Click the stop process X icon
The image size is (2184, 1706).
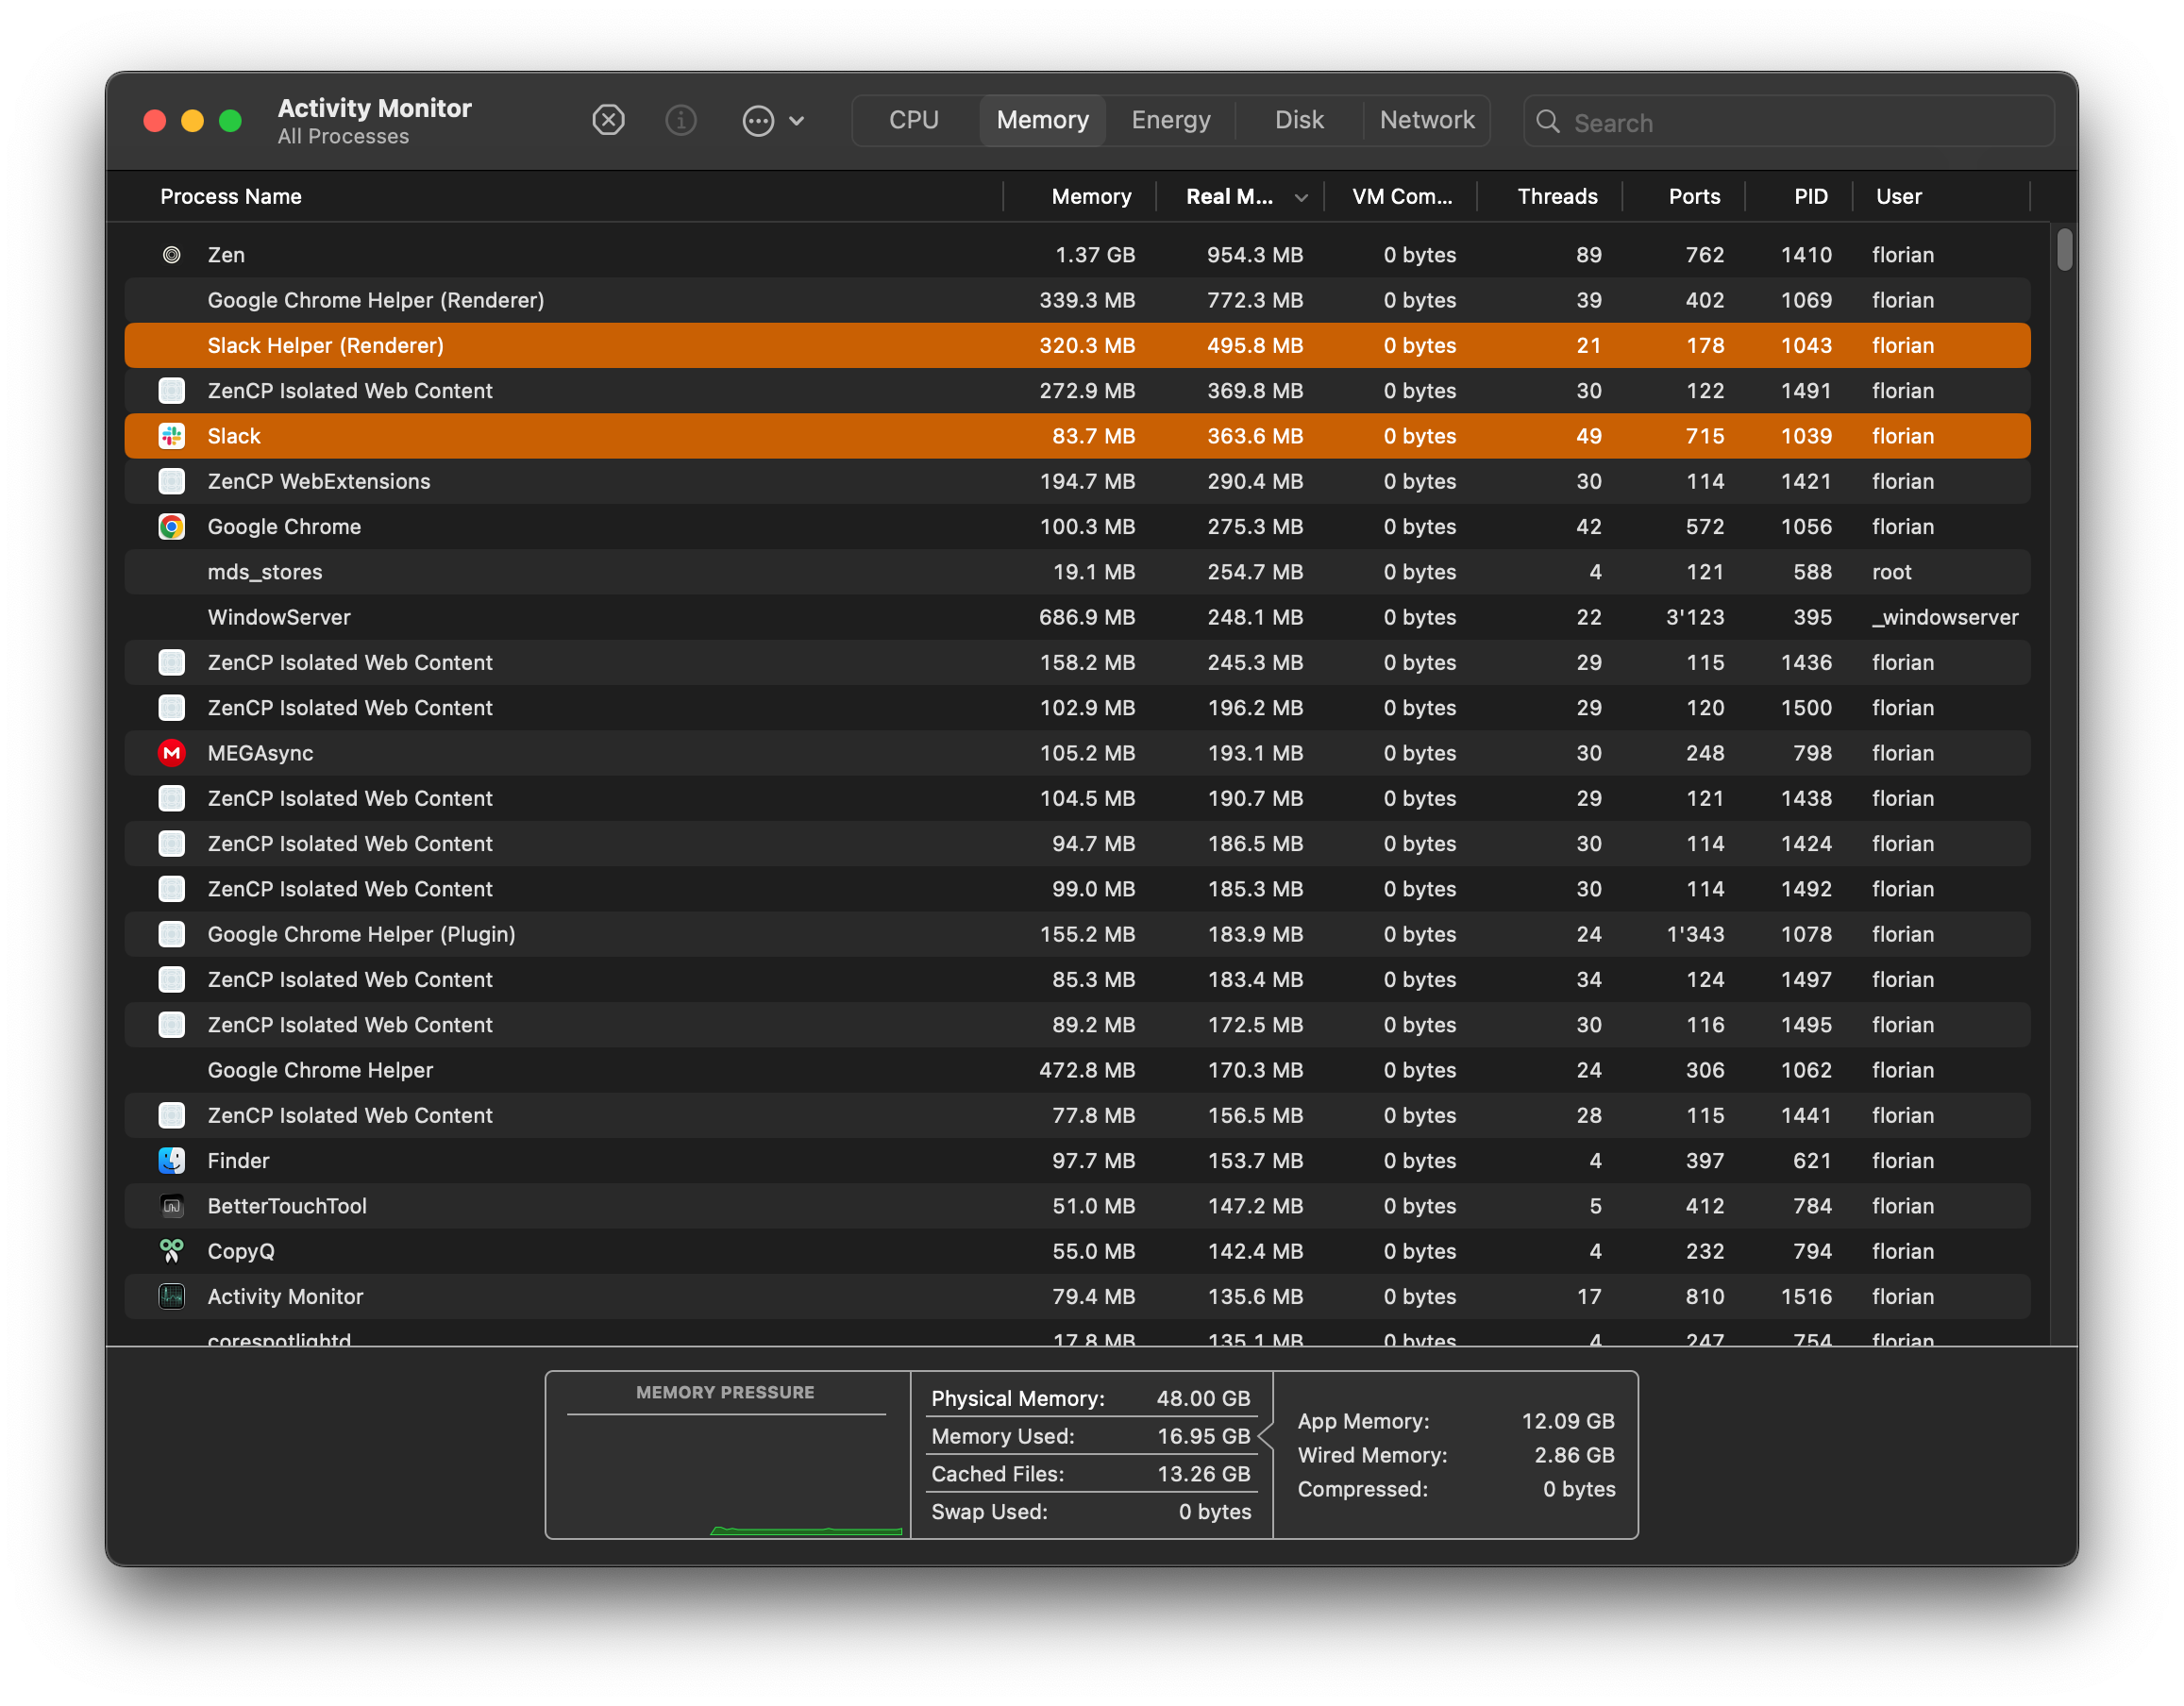pyautogui.click(x=608, y=121)
